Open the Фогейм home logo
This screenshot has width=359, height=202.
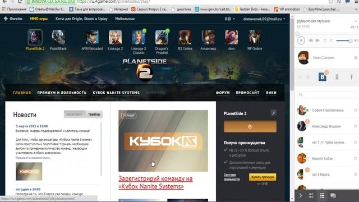[x=13, y=19]
